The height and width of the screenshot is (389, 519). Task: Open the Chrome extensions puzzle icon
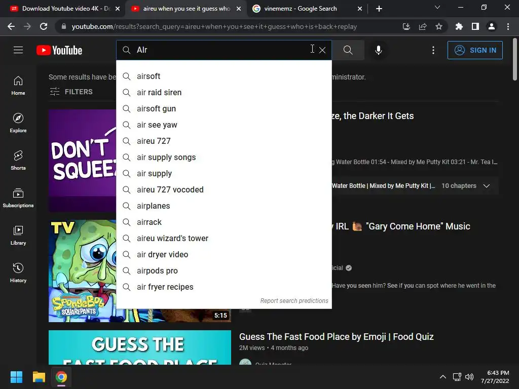(459, 26)
